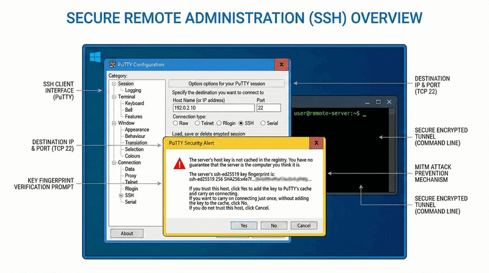Minimize the remote-server terminal window

click(x=367, y=101)
